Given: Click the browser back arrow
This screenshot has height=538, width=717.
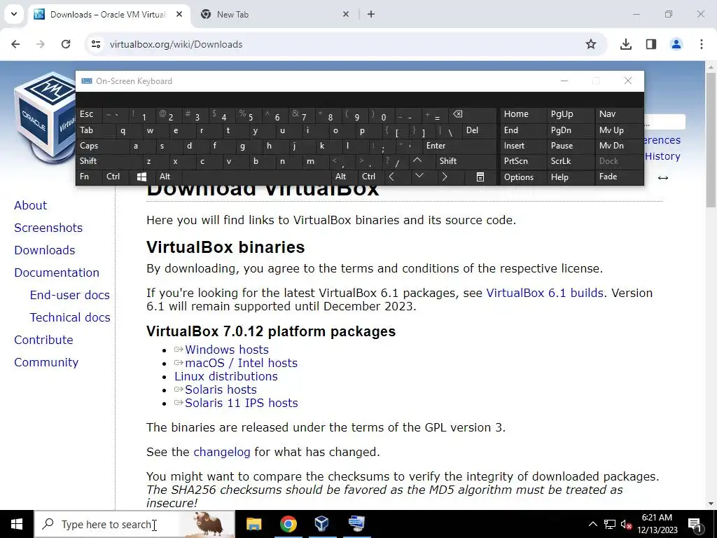Looking at the screenshot, I should [x=15, y=44].
